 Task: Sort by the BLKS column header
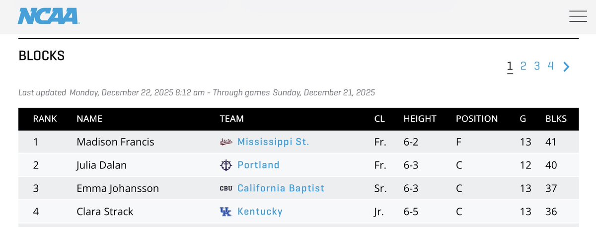tap(555, 119)
